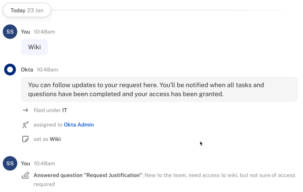This screenshot has height=192, width=303.
Task: Click bold "Wiki" in "set as Wiki"
Action: [55, 139]
